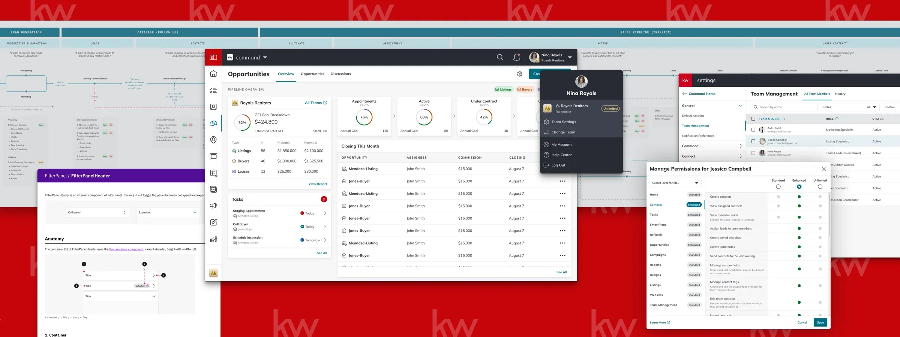Image resolution: width=900 pixels, height=337 pixels.
Task: Click the View Report link
Action: click(x=318, y=184)
